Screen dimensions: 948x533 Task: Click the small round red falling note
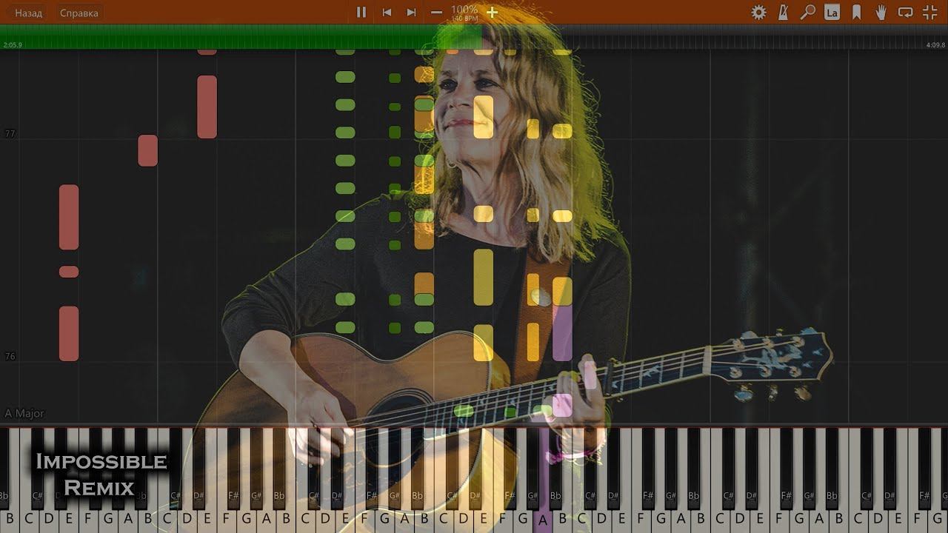coord(69,272)
